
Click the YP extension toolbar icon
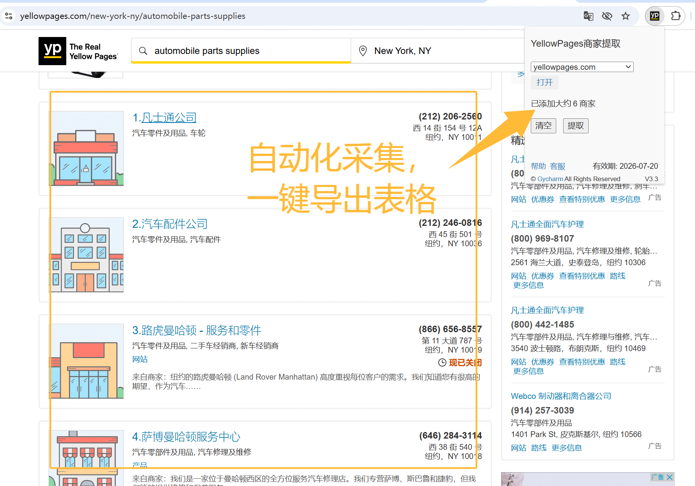pos(655,16)
